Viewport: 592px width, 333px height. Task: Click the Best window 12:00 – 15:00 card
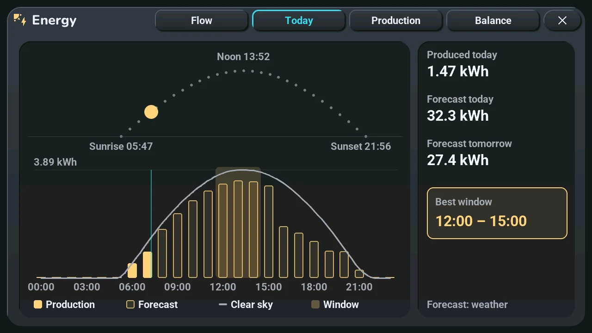pyautogui.click(x=497, y=213)
